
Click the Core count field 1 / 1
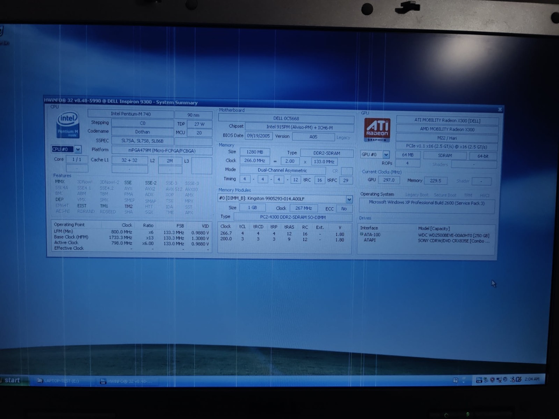(77, 160)
